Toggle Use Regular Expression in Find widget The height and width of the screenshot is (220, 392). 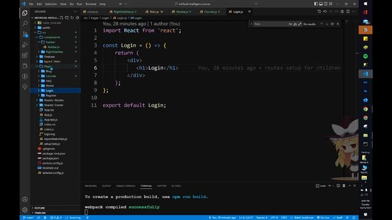300,24
